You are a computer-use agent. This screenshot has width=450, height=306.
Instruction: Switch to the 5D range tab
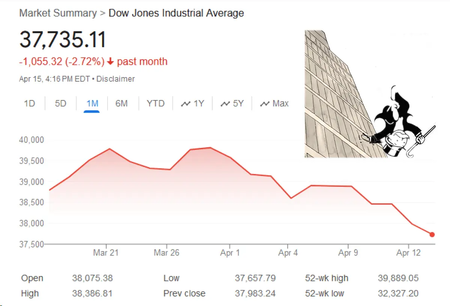pyautogui.click(x=60, y=103)
